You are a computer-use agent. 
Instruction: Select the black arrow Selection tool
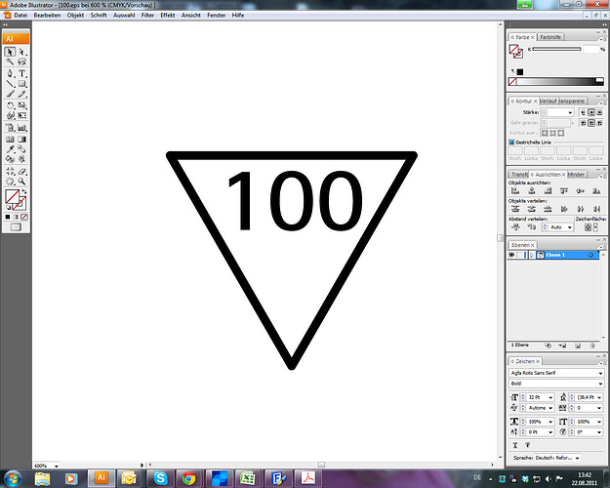coord(10,52)
